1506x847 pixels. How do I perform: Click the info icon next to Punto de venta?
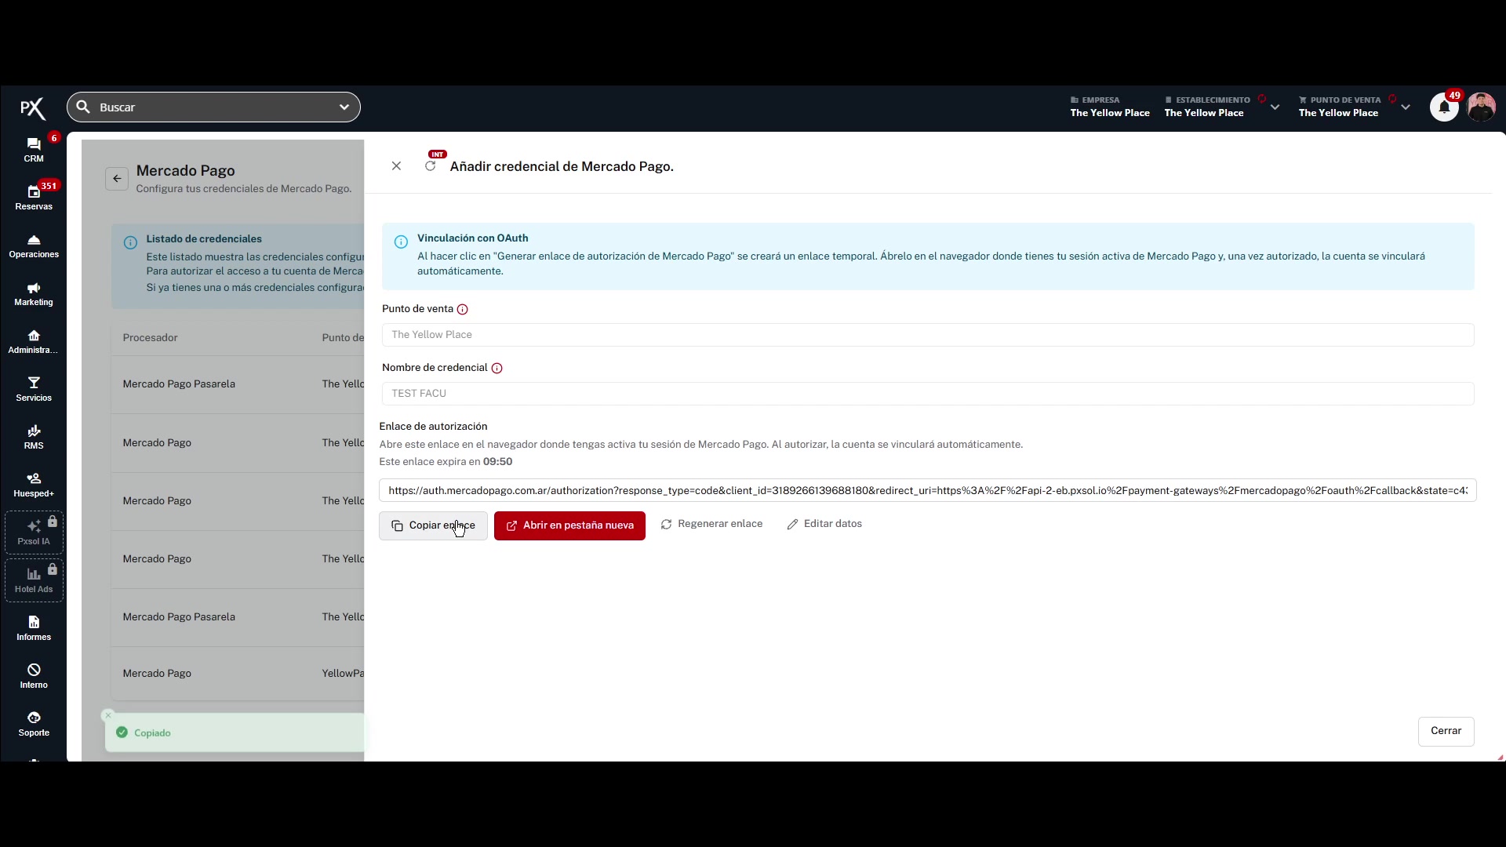pos(463,309)
